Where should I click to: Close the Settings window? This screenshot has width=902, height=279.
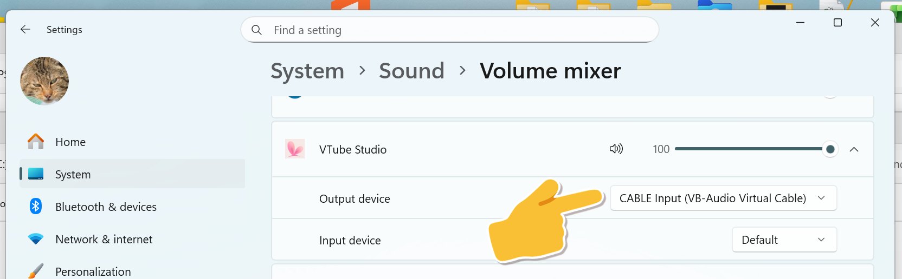pyautogui.click(x=875, y=23)
